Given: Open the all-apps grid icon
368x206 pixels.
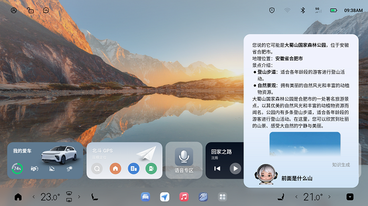Looking at the screenshot, I should coord(222,197).
